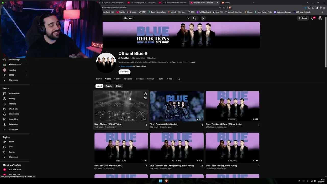The image size is (327, 184).
Task: Subscribe to the Official Blue channel
Action: [x=124, y=72]
